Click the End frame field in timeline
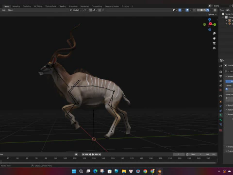Image resolution: width=233 pixels, height=175 pixels. click(210, 155)
